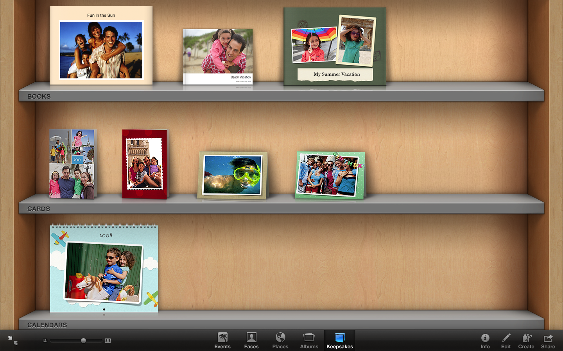Click the large thumbnail size icon

click(108, 340)
